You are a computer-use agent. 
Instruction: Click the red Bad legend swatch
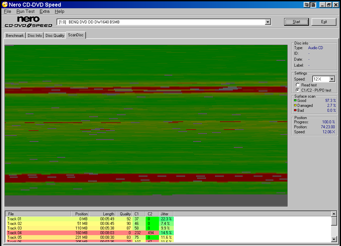295,110
